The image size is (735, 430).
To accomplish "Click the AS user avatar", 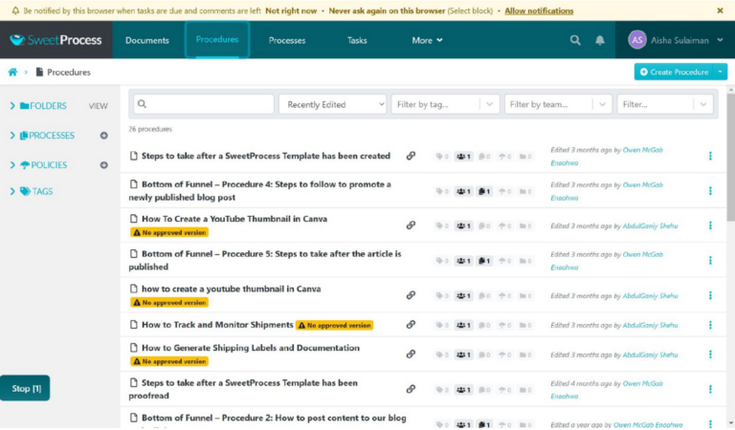I will point(637,40).
